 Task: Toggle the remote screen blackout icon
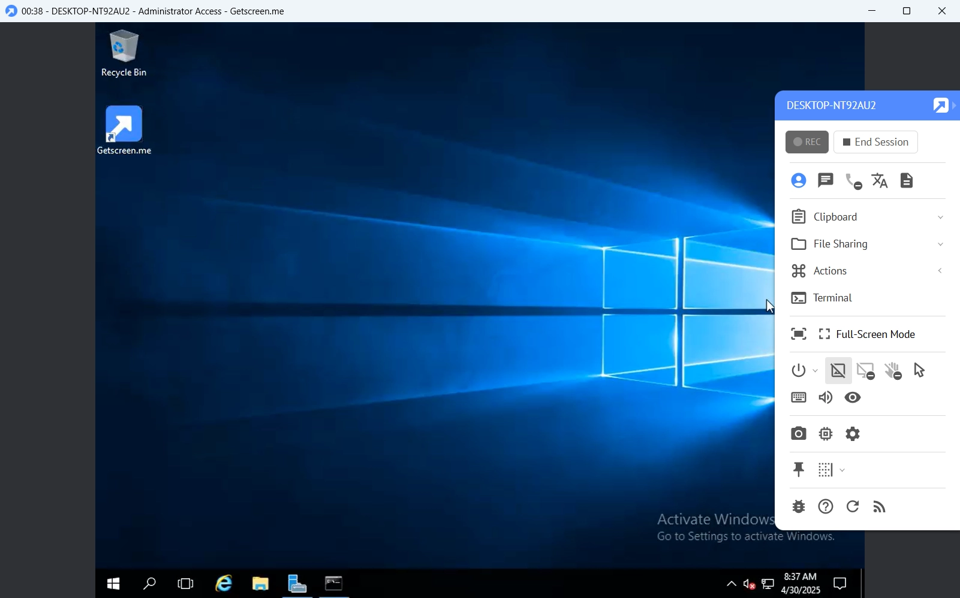838,371
